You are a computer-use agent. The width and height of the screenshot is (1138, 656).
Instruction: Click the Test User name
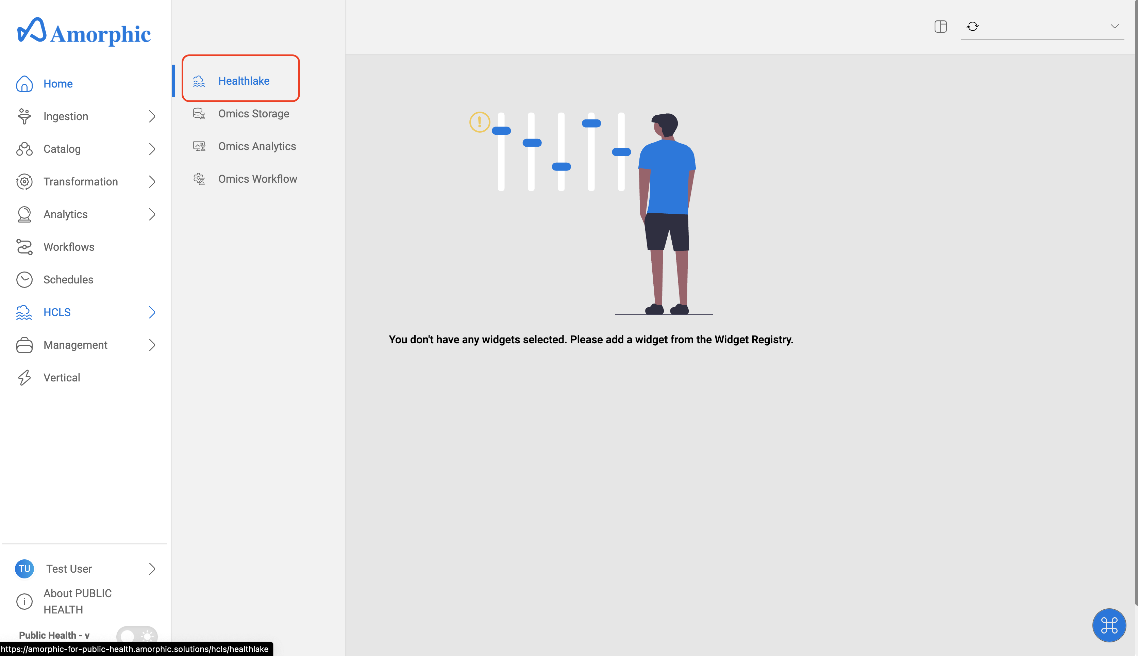tap(69, 569)
